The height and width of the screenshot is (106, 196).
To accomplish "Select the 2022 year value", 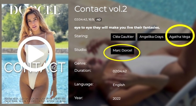I will [117, 99].
